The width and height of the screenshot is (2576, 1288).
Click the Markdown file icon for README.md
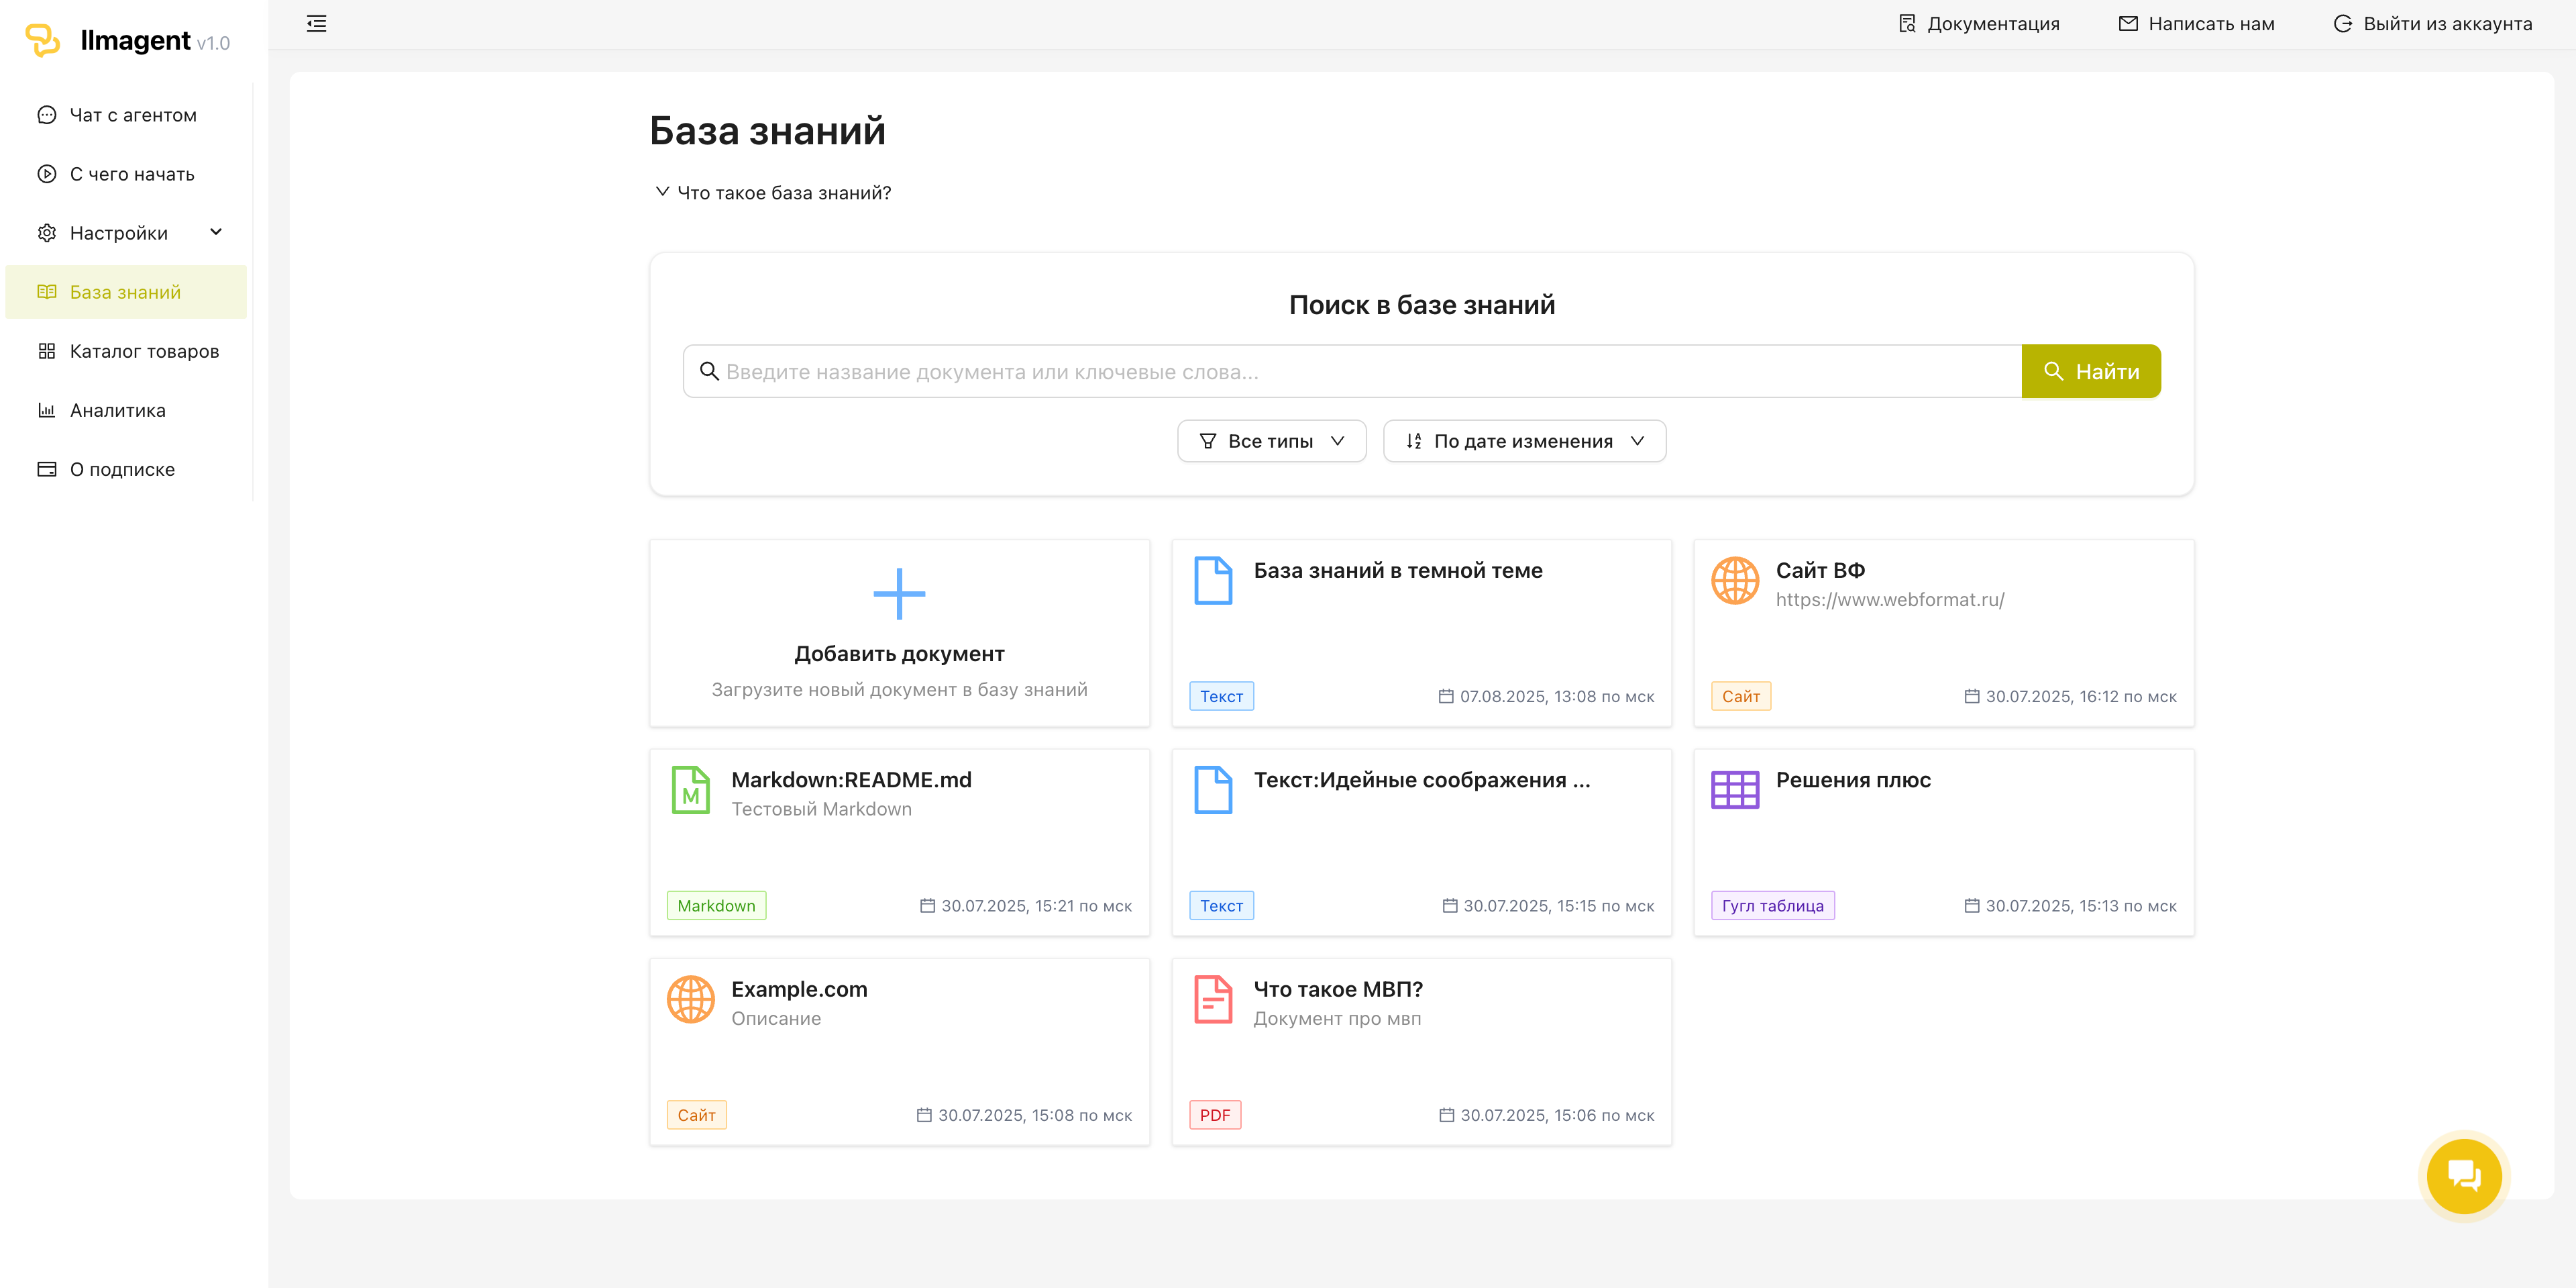[x=690, y=789]
